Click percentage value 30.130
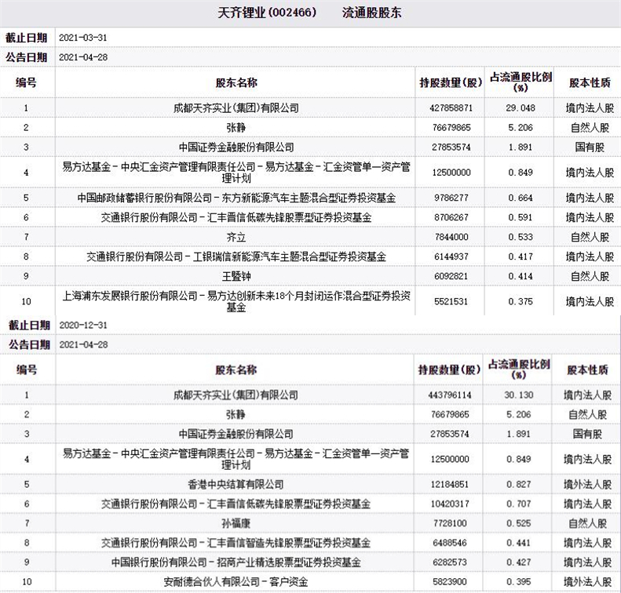Viewport: 621px width, 593px height. pyautogui.click(x=519, y=395)
